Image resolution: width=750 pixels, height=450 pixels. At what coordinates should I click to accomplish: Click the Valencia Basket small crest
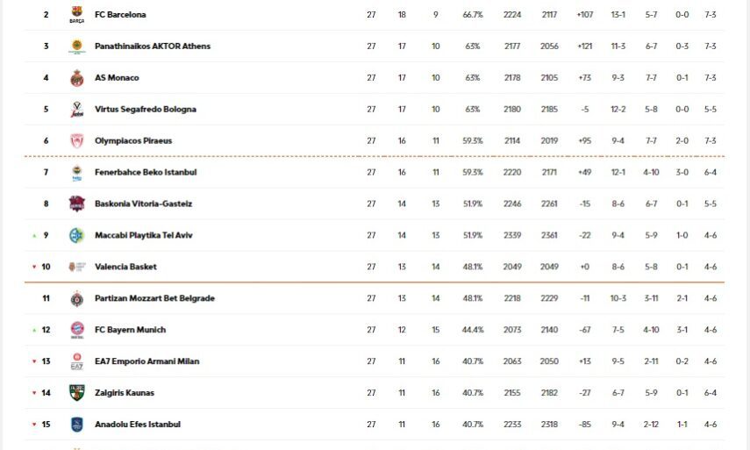tap(77, 267)
